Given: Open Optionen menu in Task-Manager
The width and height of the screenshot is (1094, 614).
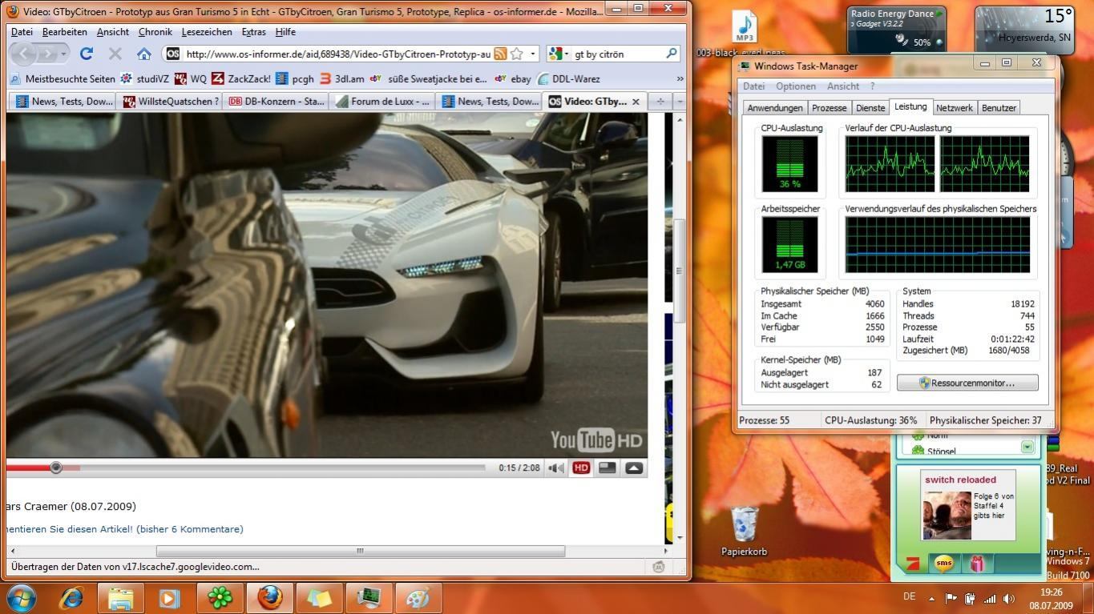Looking at the screenshot, I should coord(796,86).
